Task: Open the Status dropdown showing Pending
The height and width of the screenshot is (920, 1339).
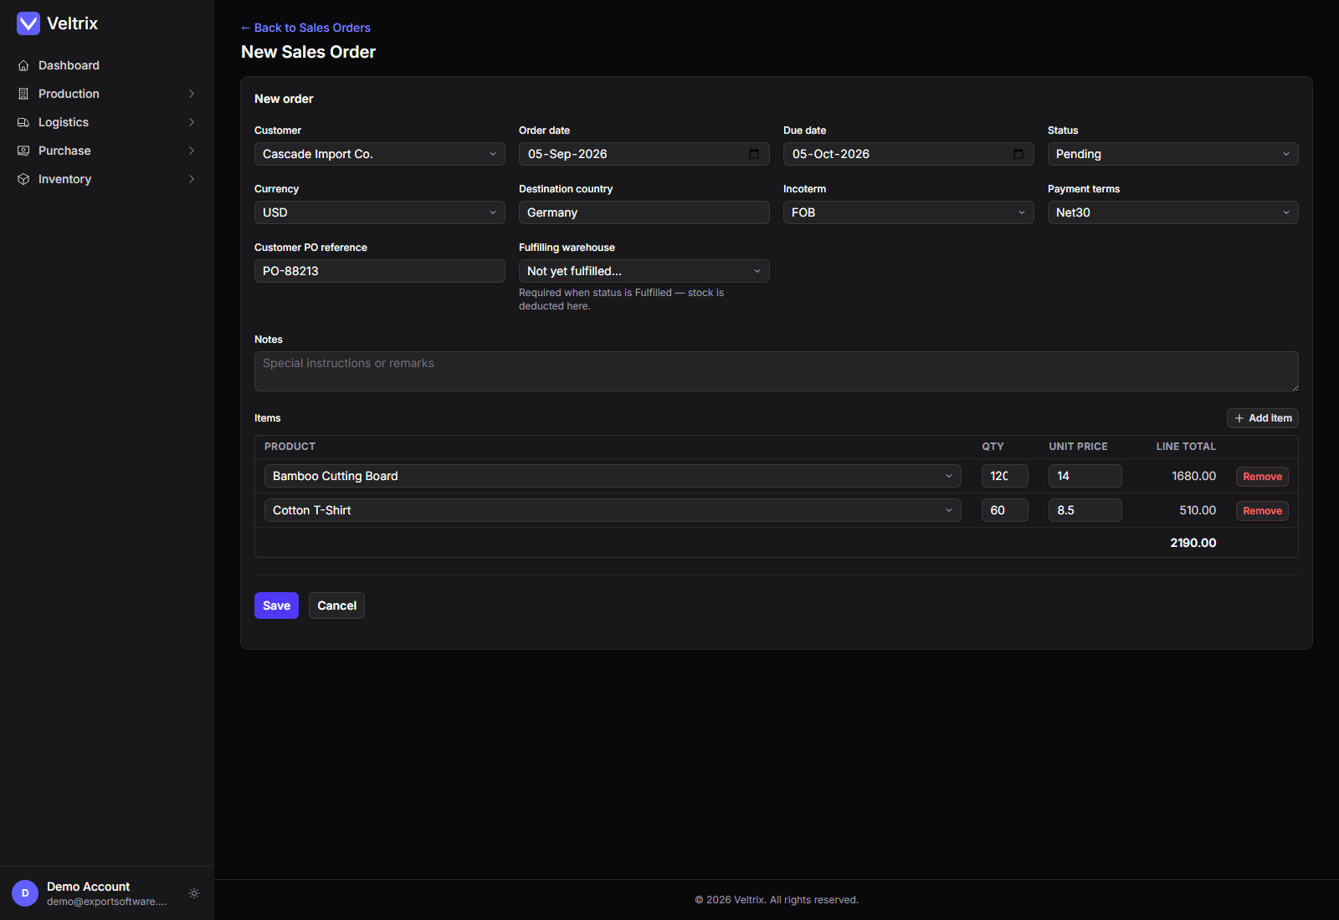Action: [1173, 154]
